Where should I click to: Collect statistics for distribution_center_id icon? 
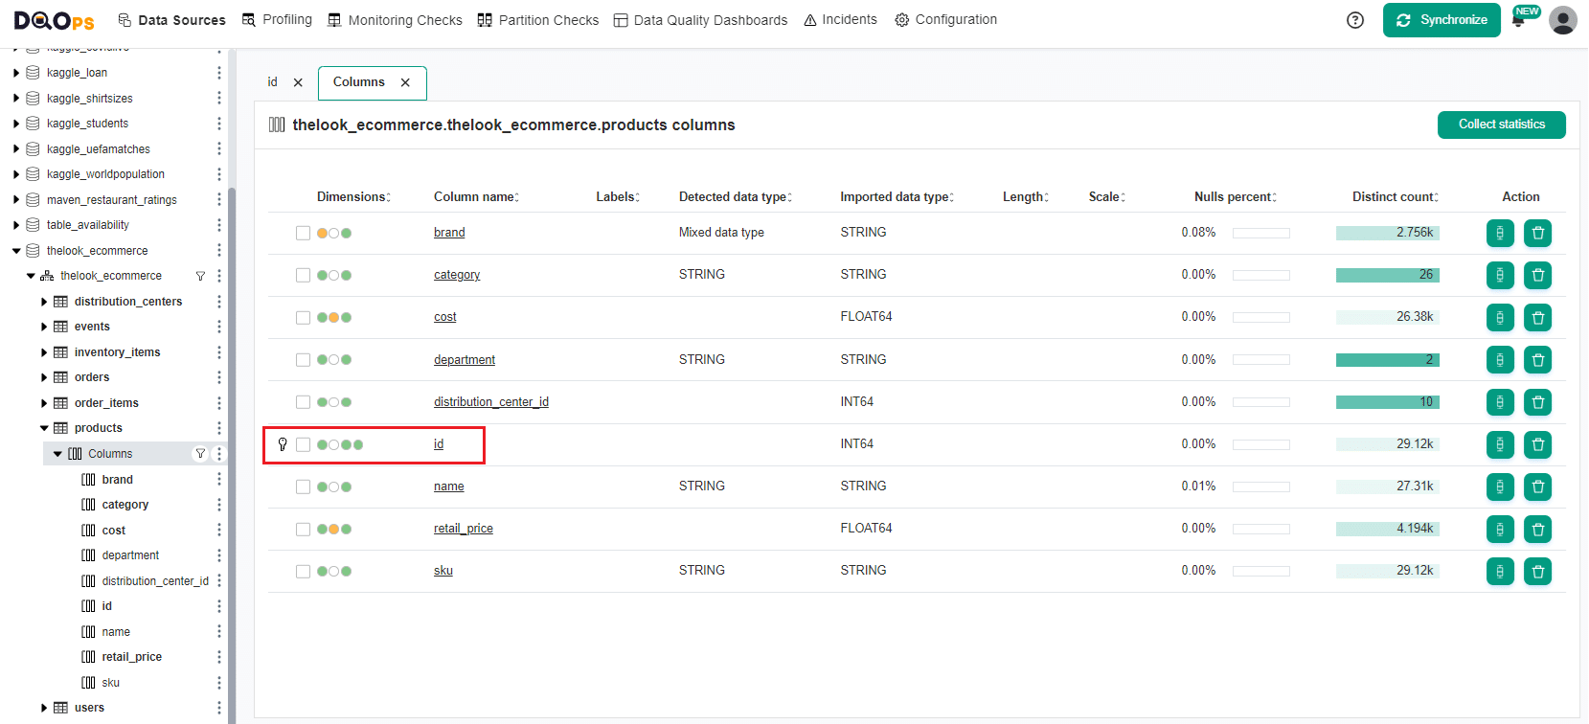(1500, 402)
